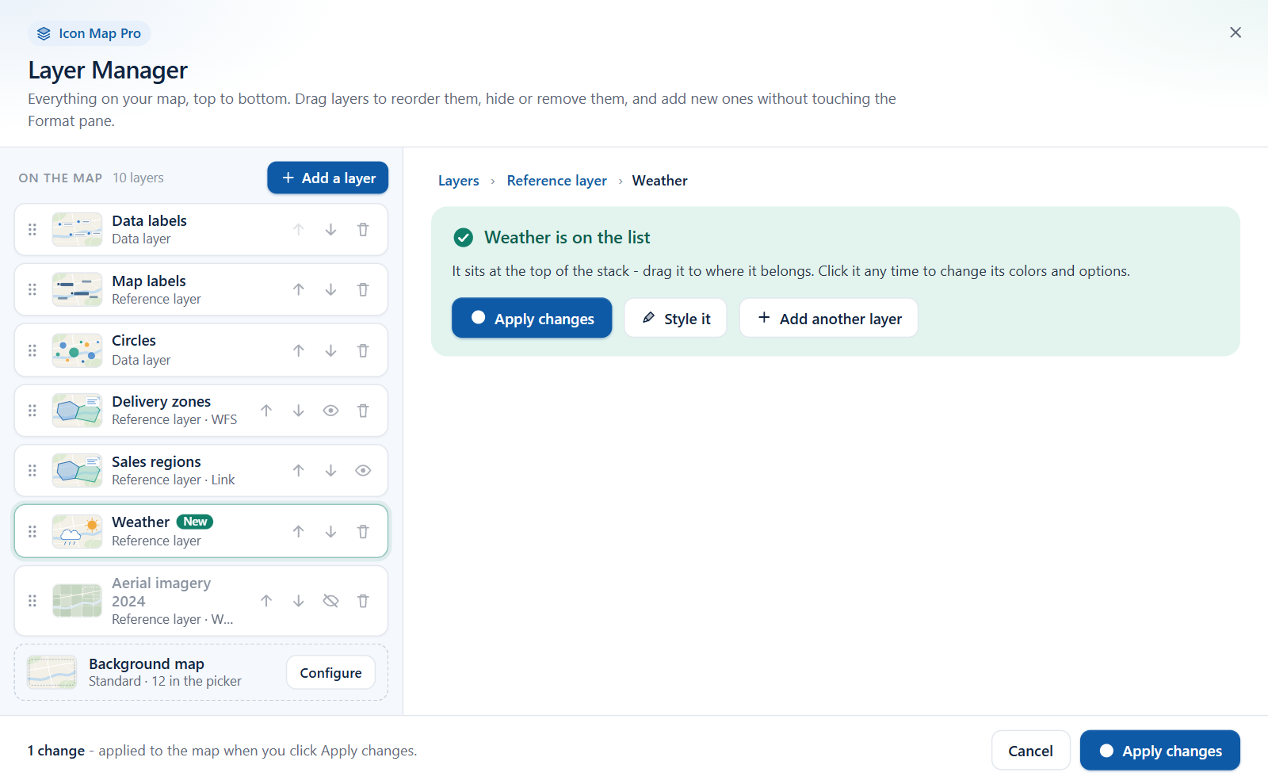Viewport: 1268px width, 784px height.
Task: Move Map labels layer up
Action: (299, 290)
